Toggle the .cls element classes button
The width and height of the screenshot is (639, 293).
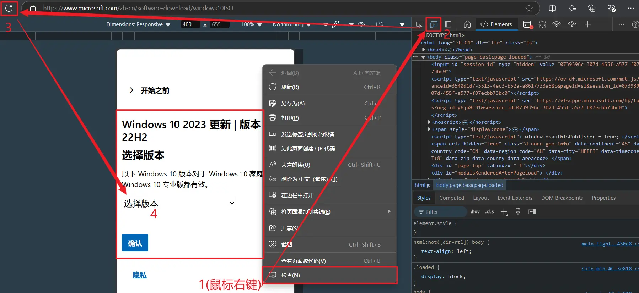(490, 212)
